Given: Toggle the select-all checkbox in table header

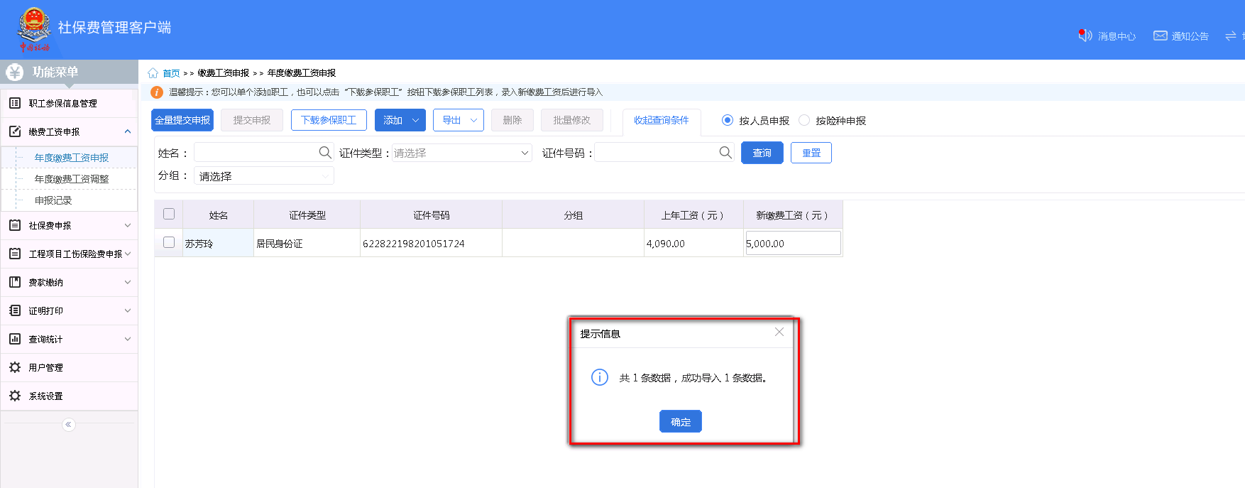Looking at the screenshot, I should coord(169,214).
